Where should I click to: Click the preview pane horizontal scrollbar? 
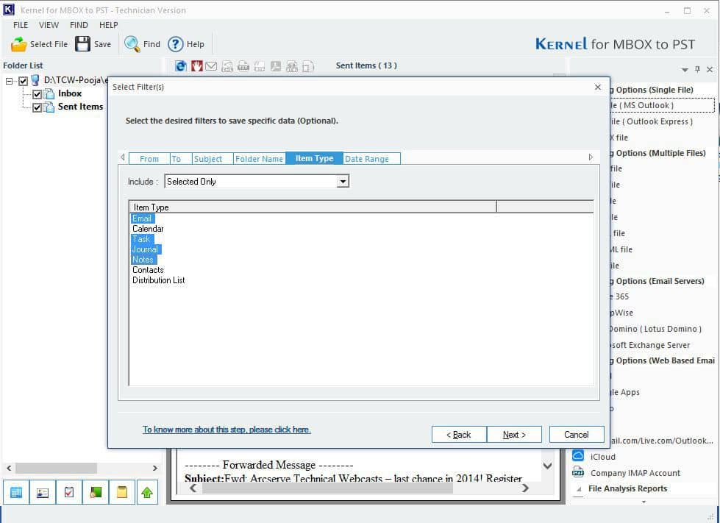(327, 488)
